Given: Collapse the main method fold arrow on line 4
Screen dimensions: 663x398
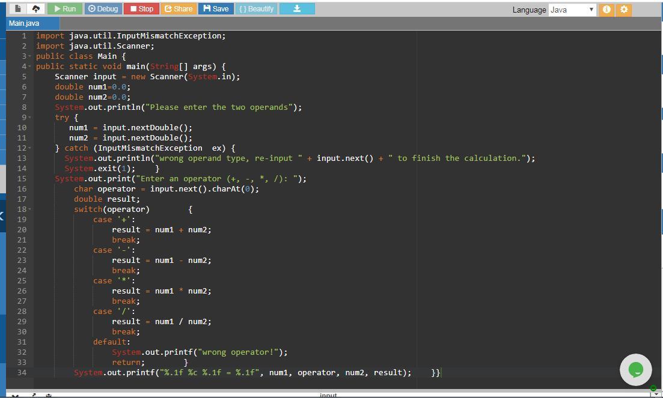Looking at the screenshot, I should click(x=30, y=67).
